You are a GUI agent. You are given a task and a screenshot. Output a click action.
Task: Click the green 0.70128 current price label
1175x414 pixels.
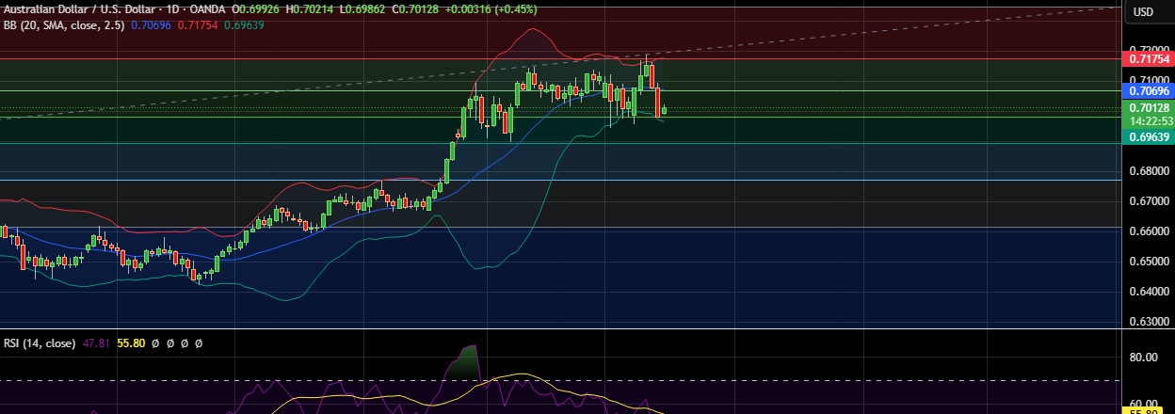click(x=1149, y=108)
